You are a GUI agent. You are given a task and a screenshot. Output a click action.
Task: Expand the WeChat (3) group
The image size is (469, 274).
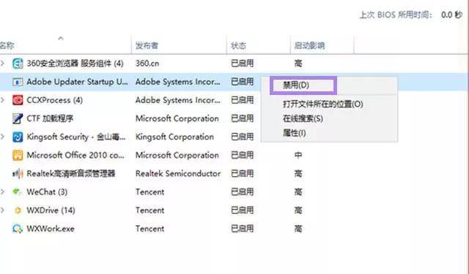coord(3,191)
